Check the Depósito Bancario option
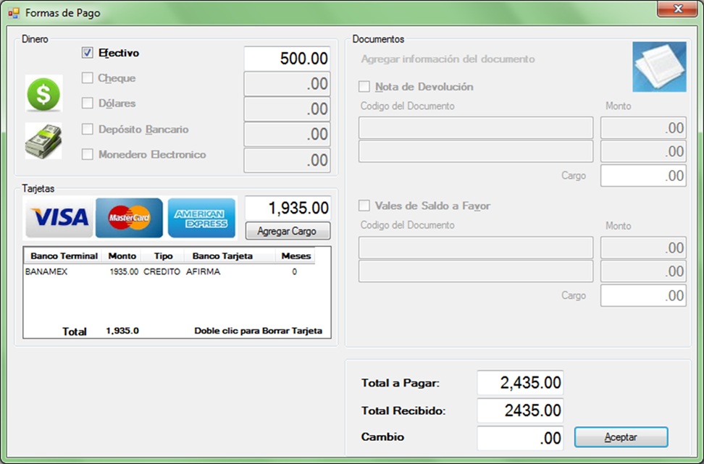 coord(88,130)
